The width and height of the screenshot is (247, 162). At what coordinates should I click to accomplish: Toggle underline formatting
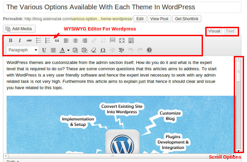[x=44, y=50]
